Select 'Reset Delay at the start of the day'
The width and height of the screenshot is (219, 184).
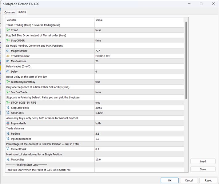click(94, 77)
